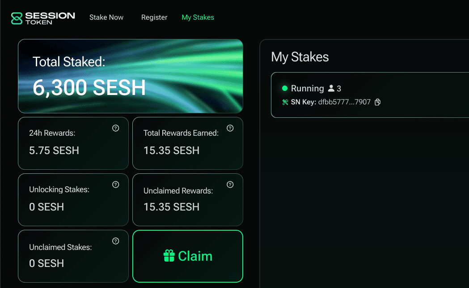Open the Unlocking Stakes help icon
Viewport: 469px width, 288px height.
point(115,185)
